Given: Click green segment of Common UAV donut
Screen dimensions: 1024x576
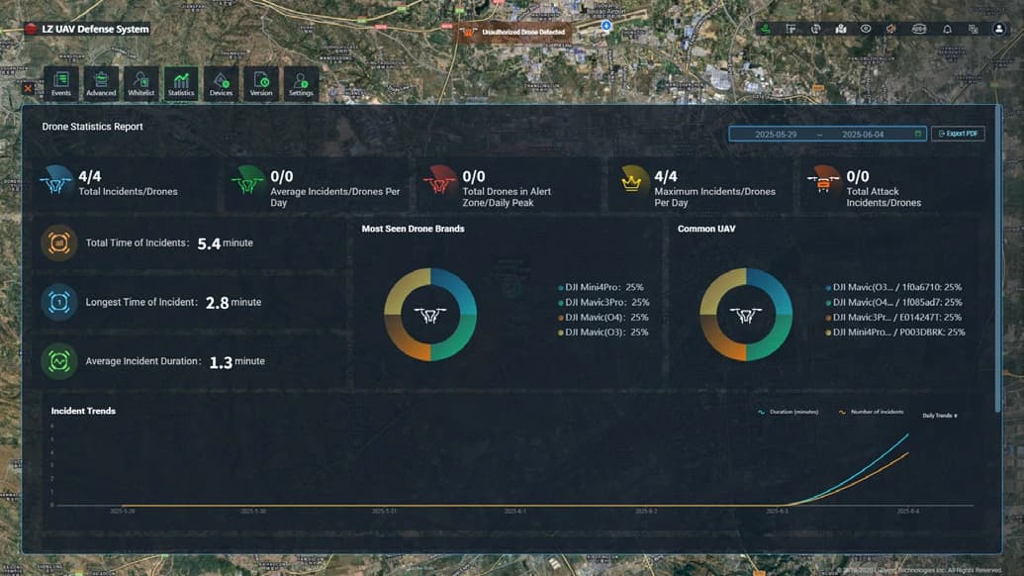Looking at the screenshot, I should (776, 342).
